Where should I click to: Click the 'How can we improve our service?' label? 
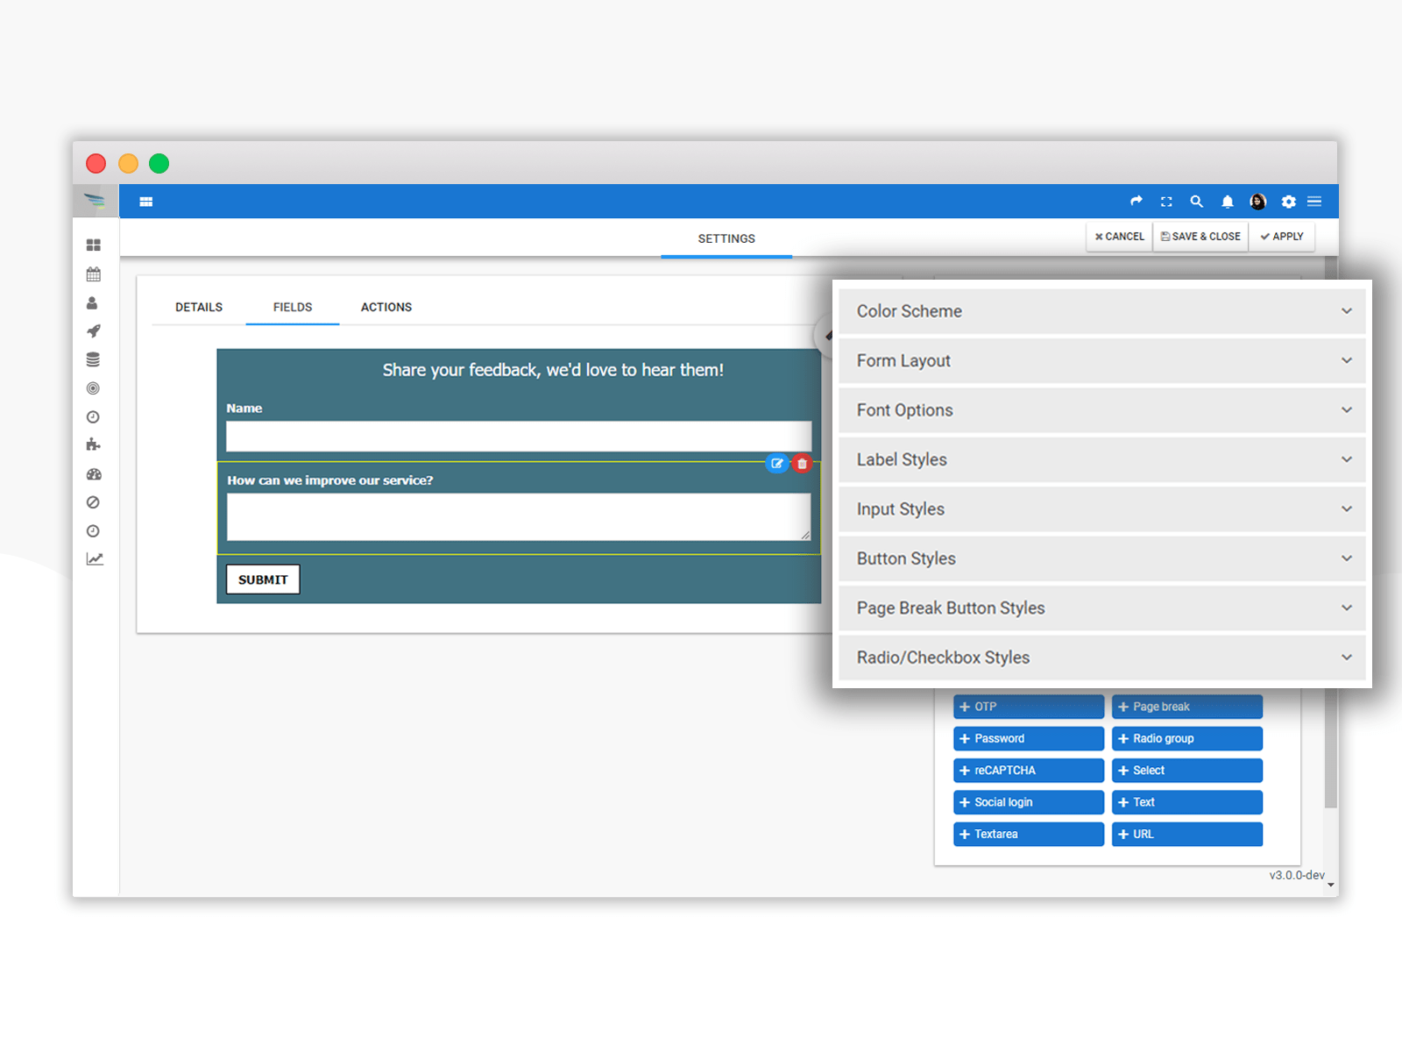click(x=330, y=480)
